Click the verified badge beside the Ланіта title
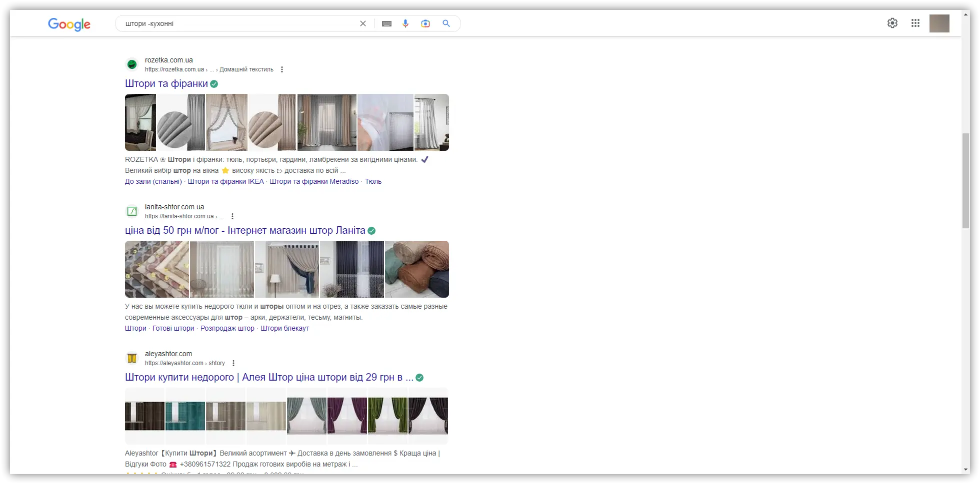The width and height of the screenshot is (980, 484). click(x=371, y=231)
